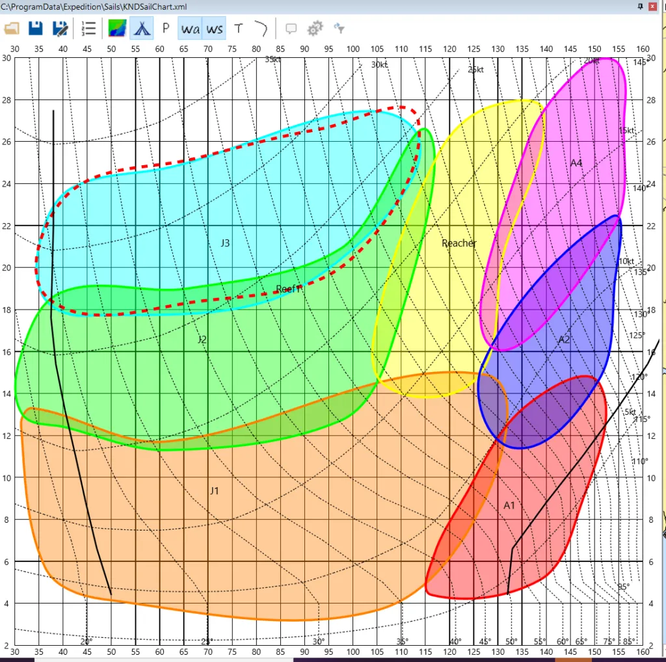Click the filter pointer icon
Viewport: 666px width, 662px height.
338,28
